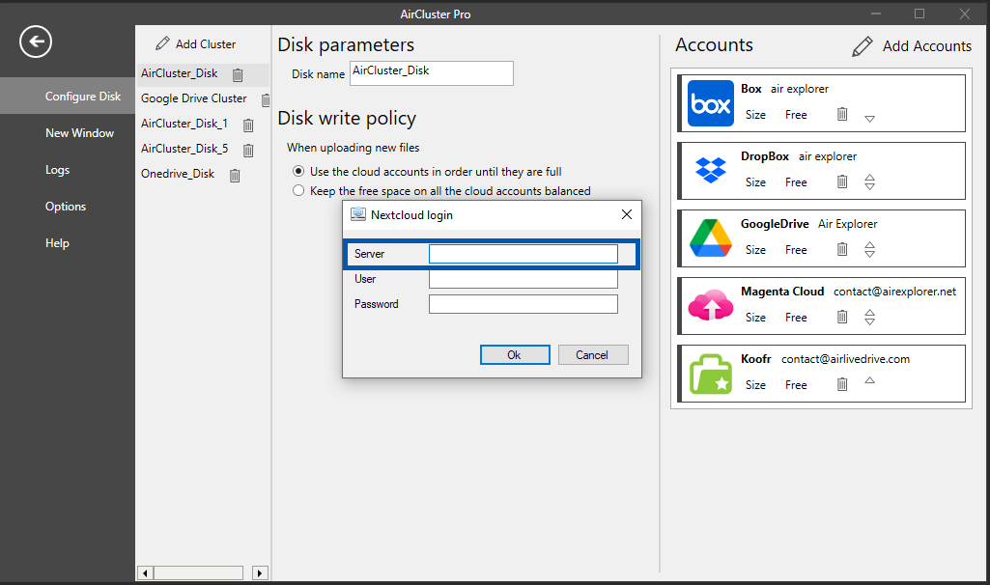The height and width of the screenshot is (585, 990).
Task: Click the User input field
Action: 523,279
